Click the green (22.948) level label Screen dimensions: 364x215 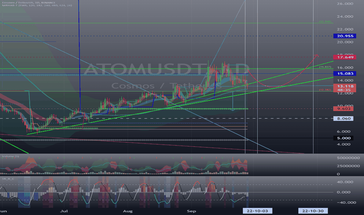pos(325,21)
